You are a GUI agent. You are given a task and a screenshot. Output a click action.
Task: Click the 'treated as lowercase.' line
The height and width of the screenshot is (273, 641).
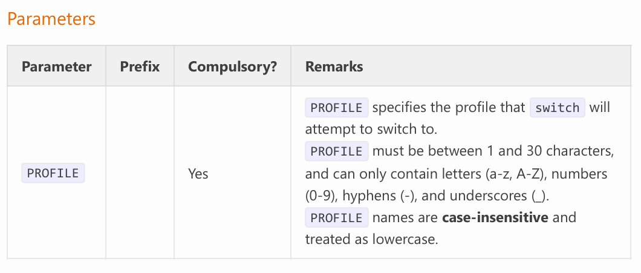coord(372,240)
